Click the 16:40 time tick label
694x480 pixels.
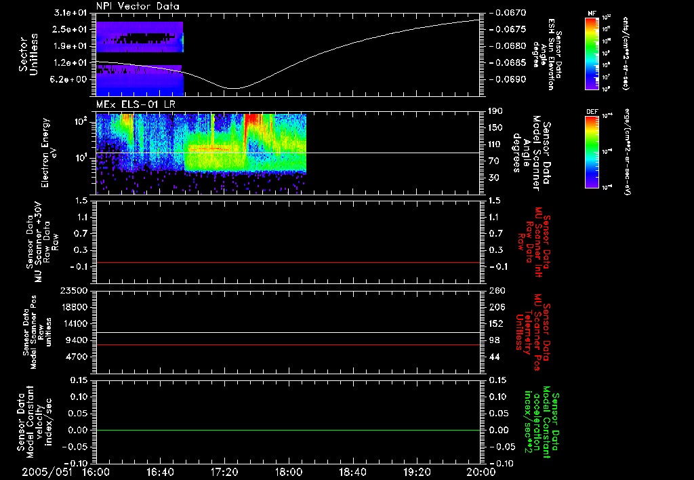(160, 472)
